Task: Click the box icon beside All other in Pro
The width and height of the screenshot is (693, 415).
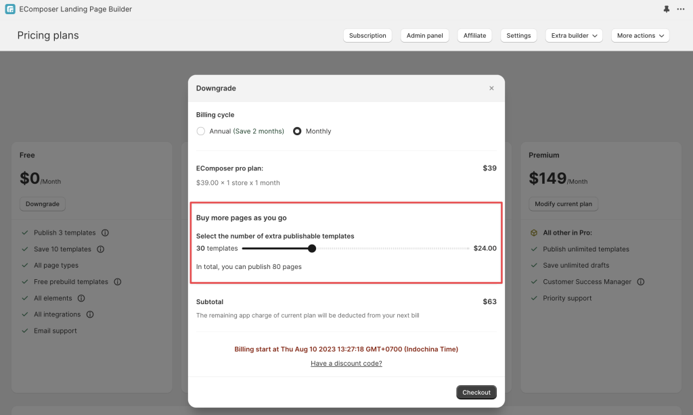Action: [534, 233]
